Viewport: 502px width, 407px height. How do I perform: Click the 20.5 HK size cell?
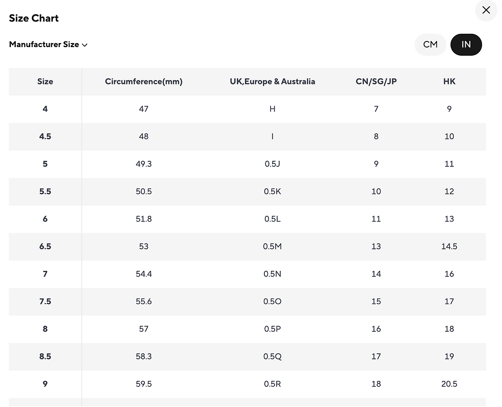click(x=449, y=384)
